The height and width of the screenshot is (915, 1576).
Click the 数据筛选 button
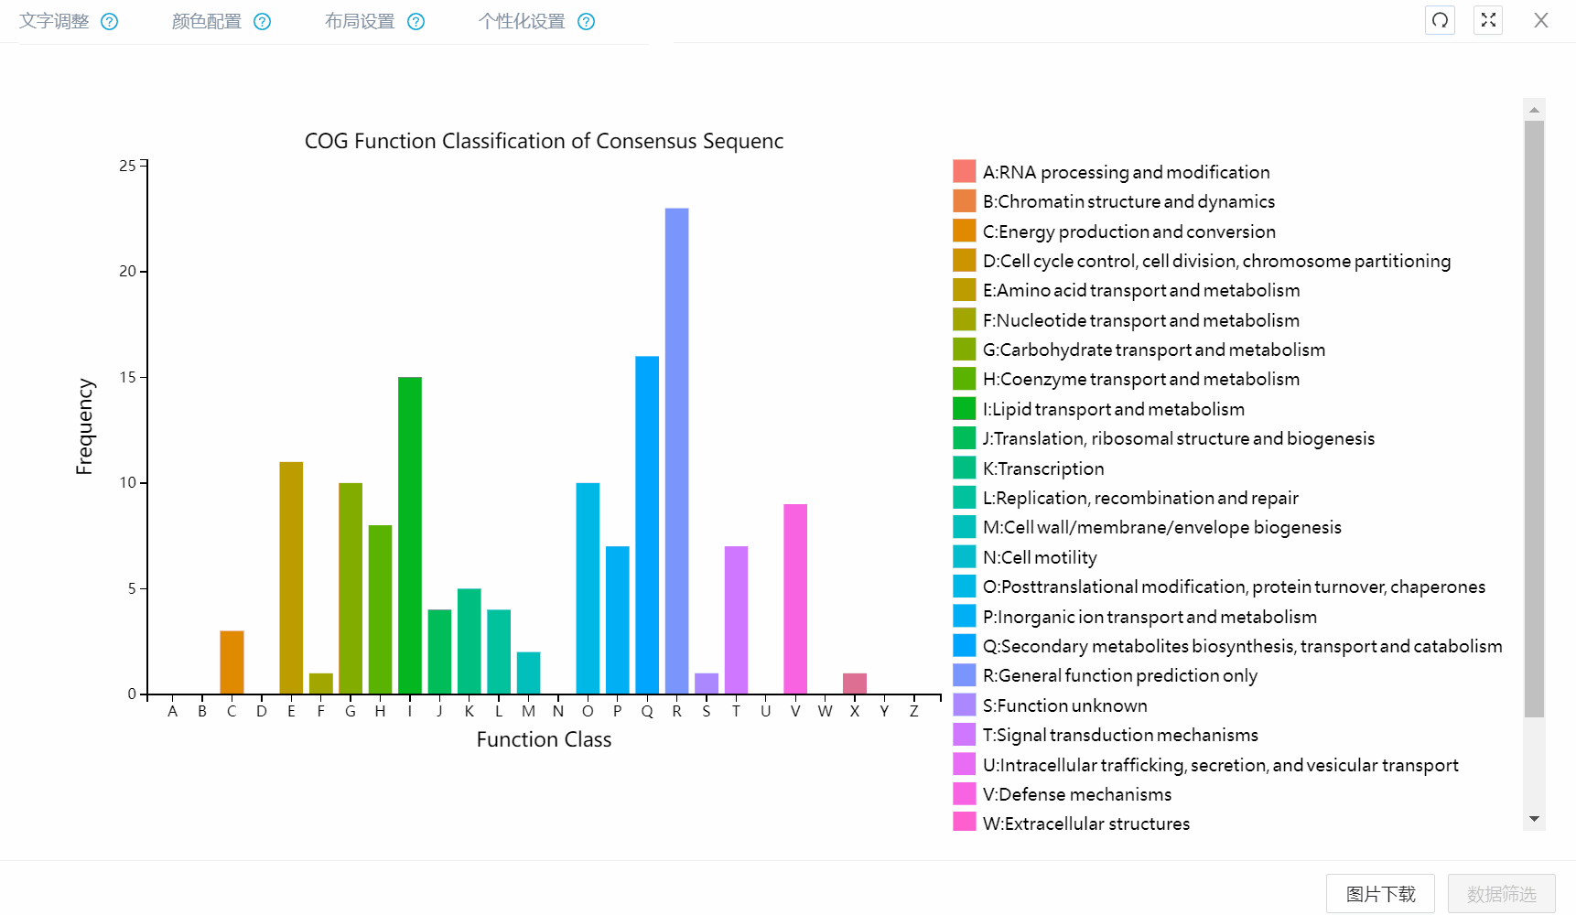coord(1501,894)
